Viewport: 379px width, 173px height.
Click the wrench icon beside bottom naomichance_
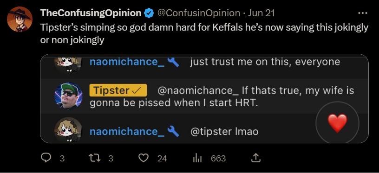[x=174, y=131]
